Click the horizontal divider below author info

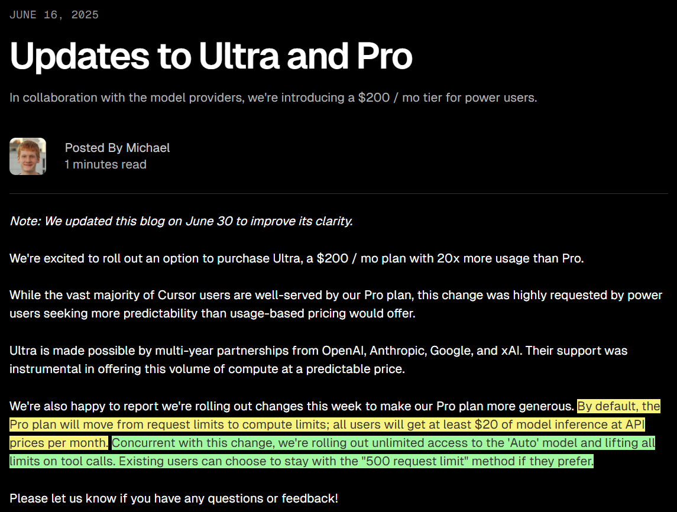[338, 193]
